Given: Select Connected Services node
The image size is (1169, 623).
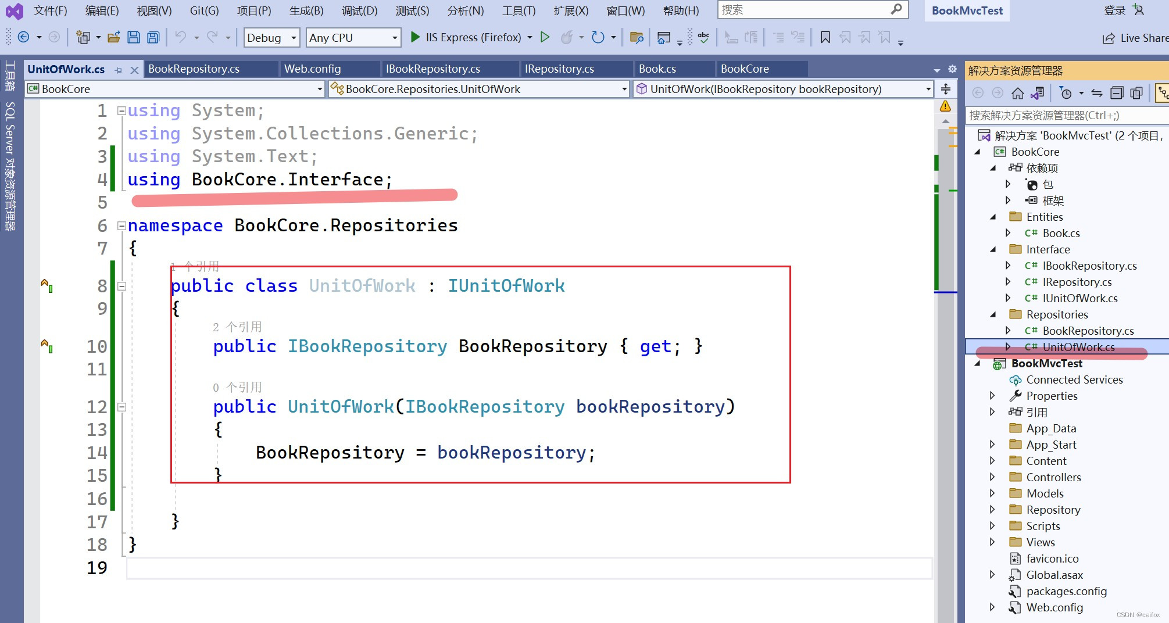Looking at the screenshot, I should tap(1074, 379).
